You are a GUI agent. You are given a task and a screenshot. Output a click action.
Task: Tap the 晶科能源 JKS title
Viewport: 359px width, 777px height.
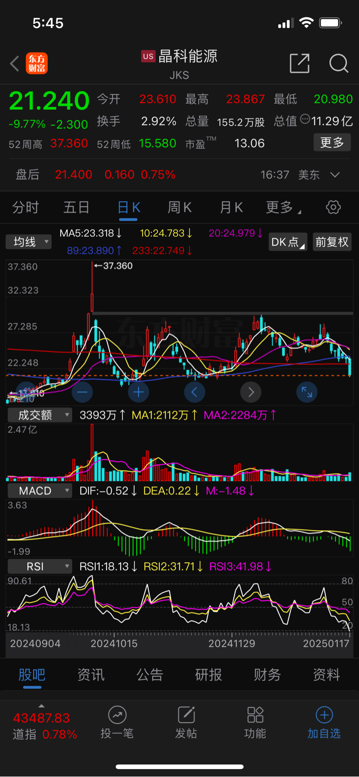(179, 64)
